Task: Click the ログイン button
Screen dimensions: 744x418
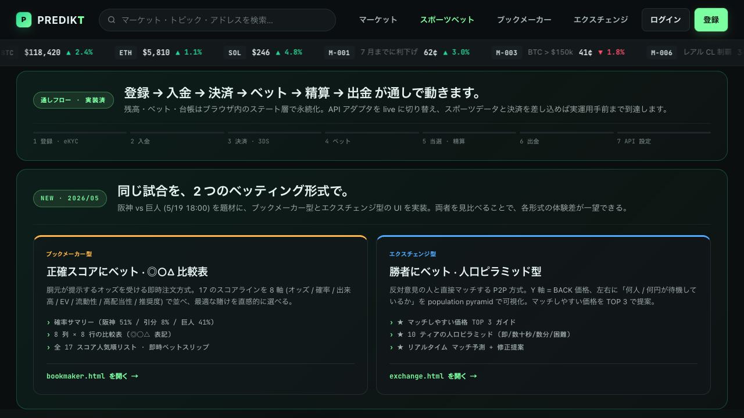Action: click(666, 20)
